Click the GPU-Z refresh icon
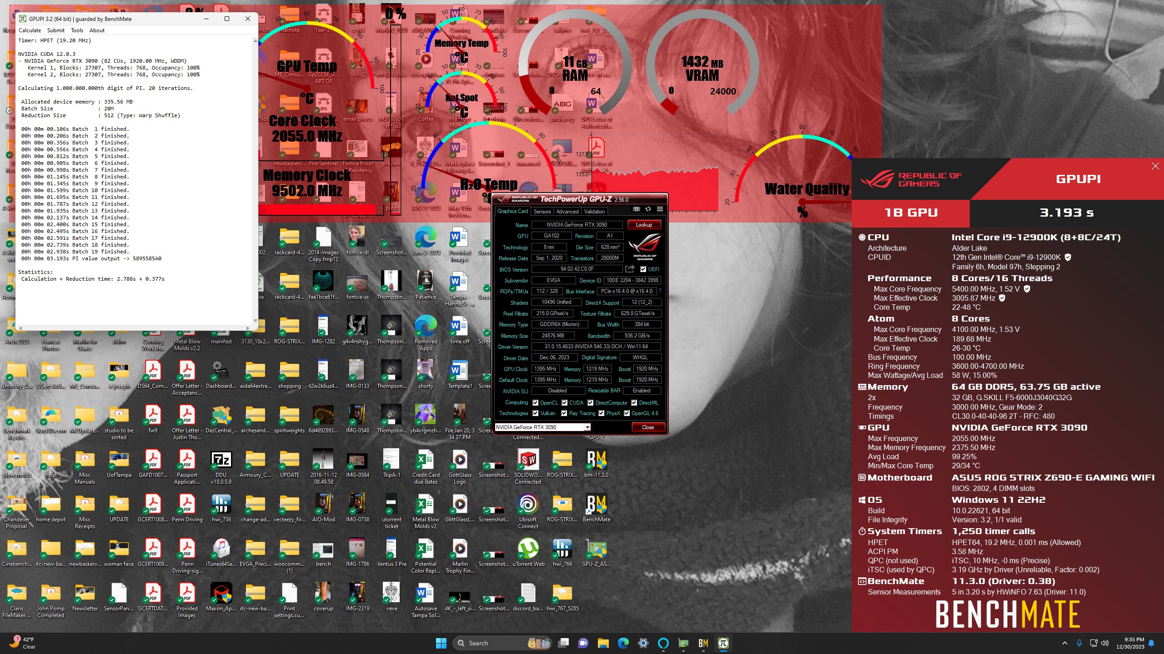Image resolution: width=1164 pixels, height=654 pixels. (648, 209)
